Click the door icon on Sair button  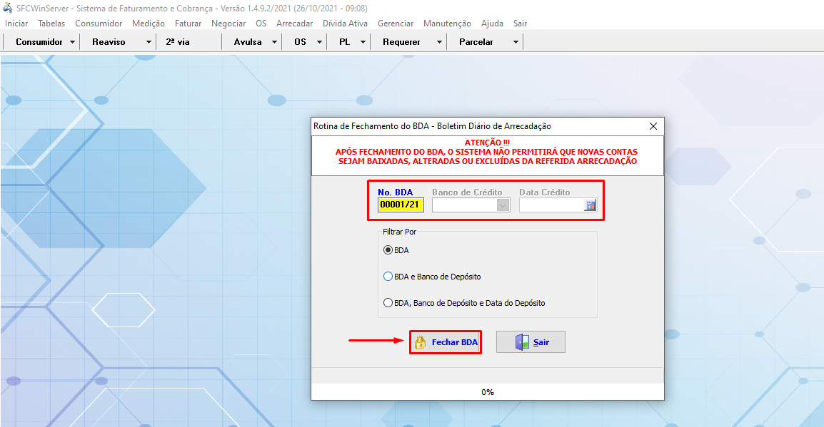[523, 342]
